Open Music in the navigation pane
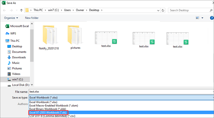214x118 pixels. pyautogui.click(x=13, y=63)
